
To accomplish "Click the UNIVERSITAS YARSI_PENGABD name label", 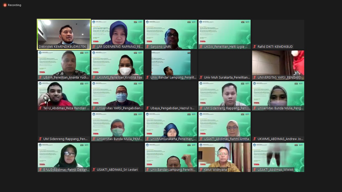I will 280,77.
